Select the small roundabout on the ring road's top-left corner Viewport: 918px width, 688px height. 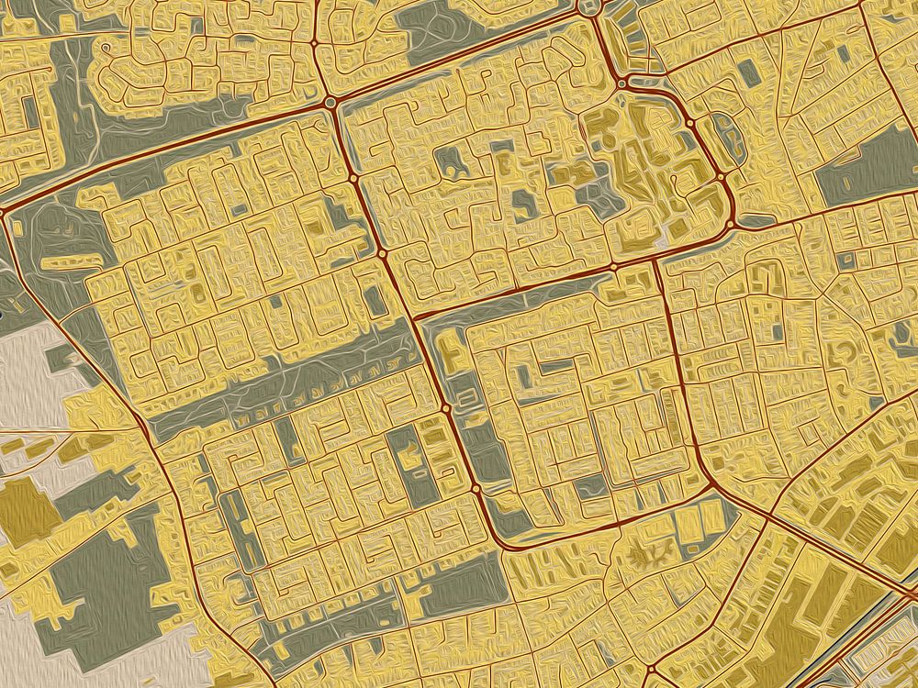pos(622,83)
